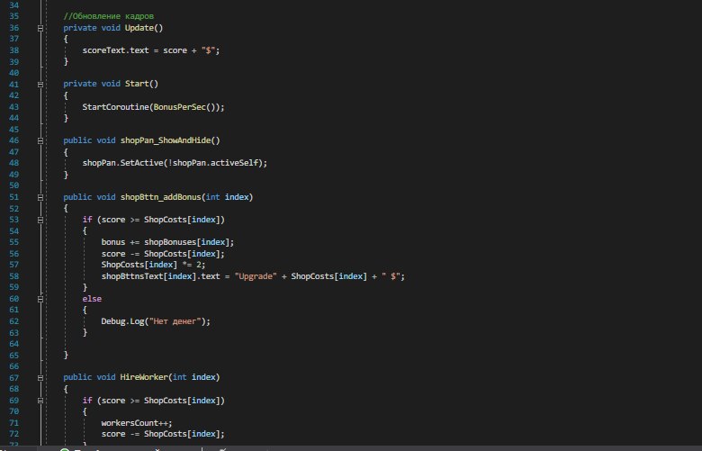The width and height of the screenshot is (702, 451).
Task: Click line number 58 in the gutter
Action: (x=13, y=276)
